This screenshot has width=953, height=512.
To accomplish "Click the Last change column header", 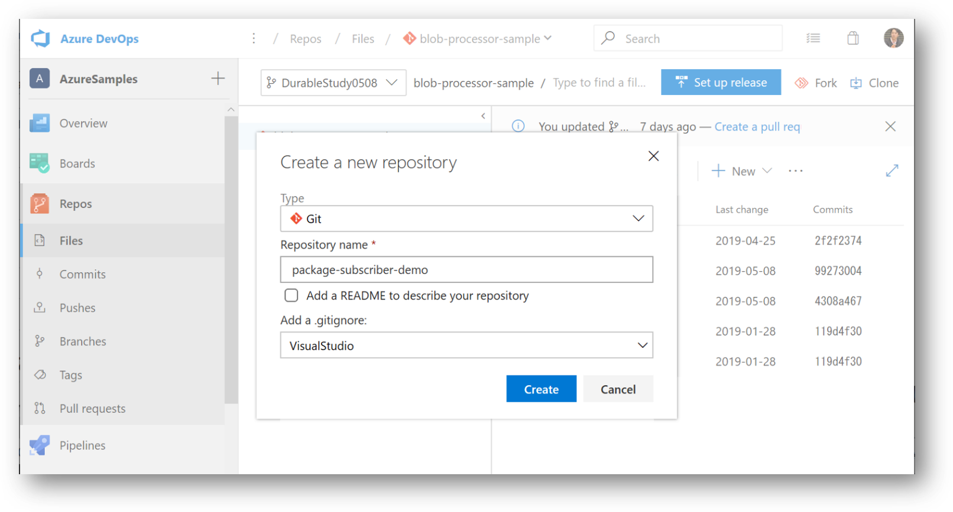I will click(x=742, y=210).
